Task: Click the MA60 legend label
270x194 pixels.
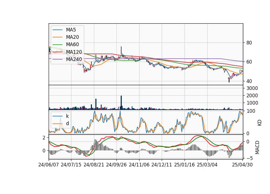Action: pyautogui.click(x=73, y=45)
